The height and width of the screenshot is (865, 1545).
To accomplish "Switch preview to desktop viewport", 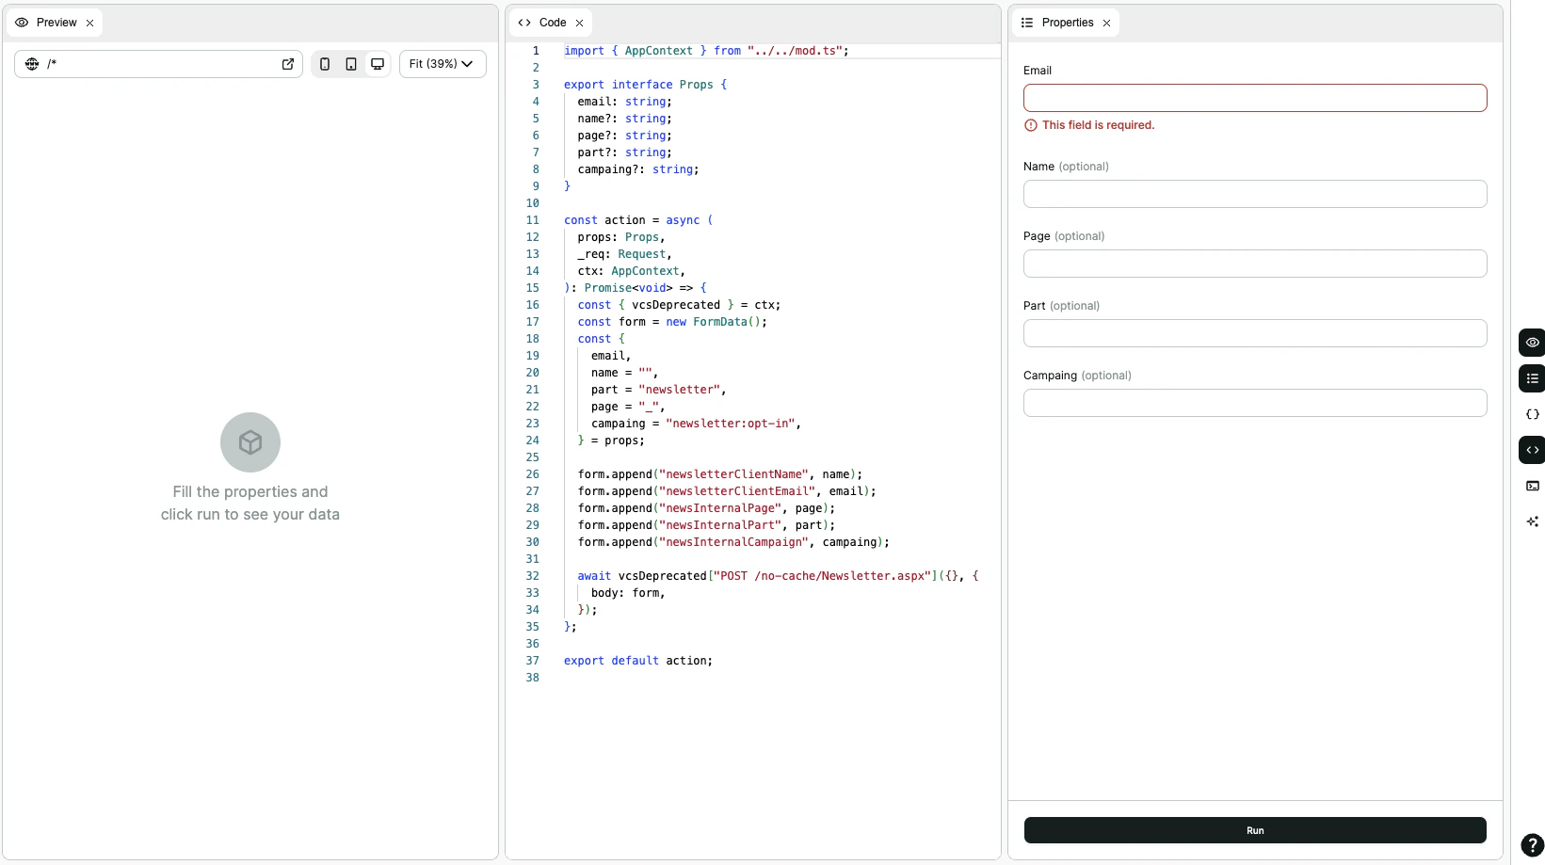I will click(x=378, y=64).
